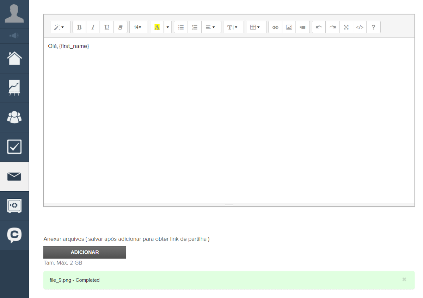The image size is (423, 298).
Task: Open the font size 14 dropdown
Action: [x=138, y=27]
